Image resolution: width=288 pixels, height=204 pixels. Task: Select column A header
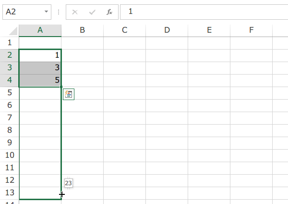pos(40,30)
